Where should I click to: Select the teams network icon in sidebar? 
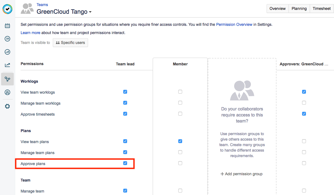(7, 79)
